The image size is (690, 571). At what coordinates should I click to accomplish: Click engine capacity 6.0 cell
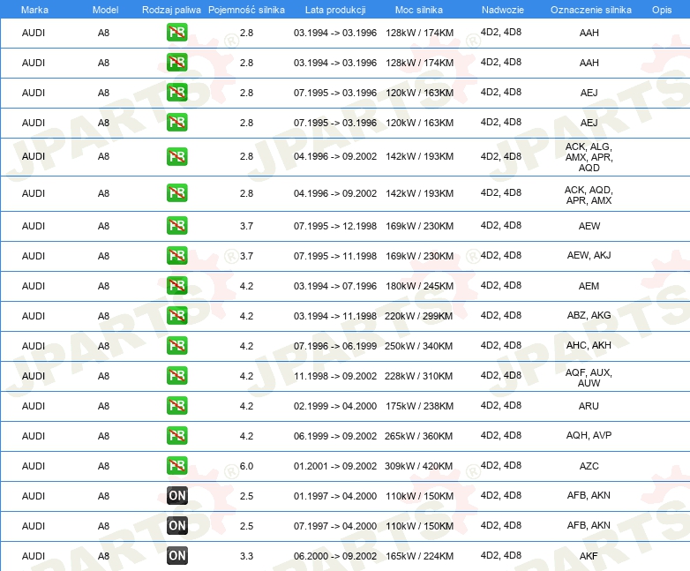pyautogui.click(x=246, y=466)
